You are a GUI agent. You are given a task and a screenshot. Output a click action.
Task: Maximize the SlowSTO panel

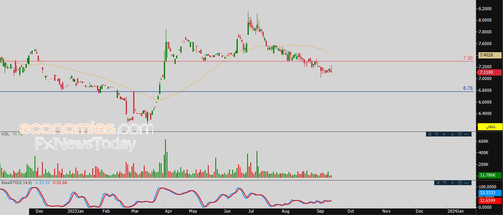point(445,183)
